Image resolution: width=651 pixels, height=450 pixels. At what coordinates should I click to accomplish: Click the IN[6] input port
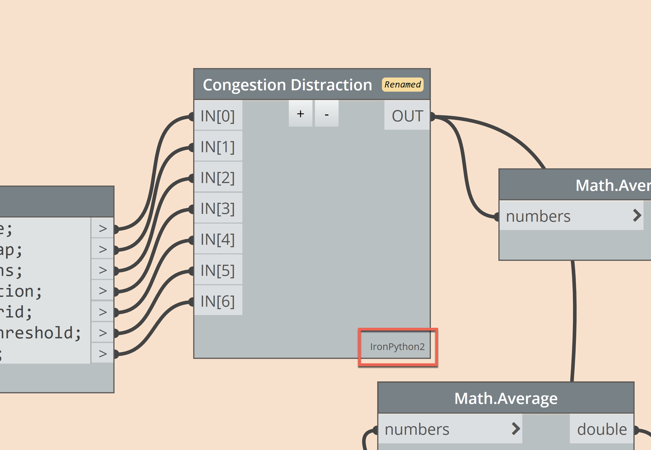tap(218, 301)
